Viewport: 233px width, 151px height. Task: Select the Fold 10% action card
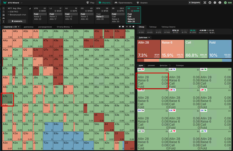(x=220, y=49)
